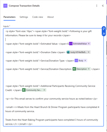Image resolution: width=107 pixels, height=132 pixels.
Task: Click the Compose action icon in header
Action: (5, 6)
